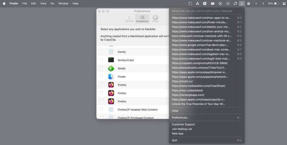
Task: Open the Edit menu
Action: coord(34,3)
